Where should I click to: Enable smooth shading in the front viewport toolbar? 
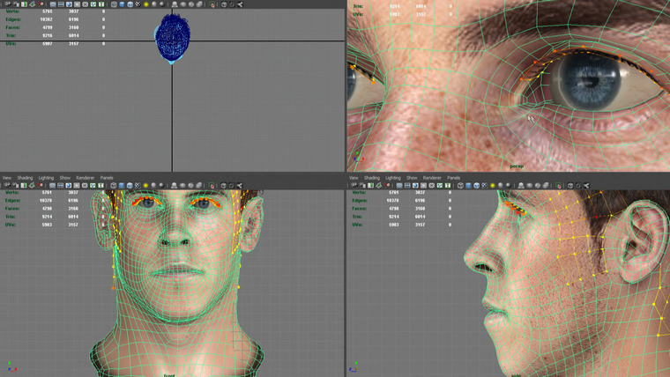click(x=122, y=186)
